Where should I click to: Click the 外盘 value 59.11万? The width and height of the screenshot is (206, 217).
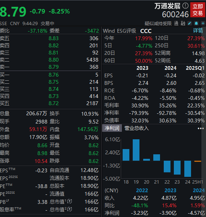point(38,129)
